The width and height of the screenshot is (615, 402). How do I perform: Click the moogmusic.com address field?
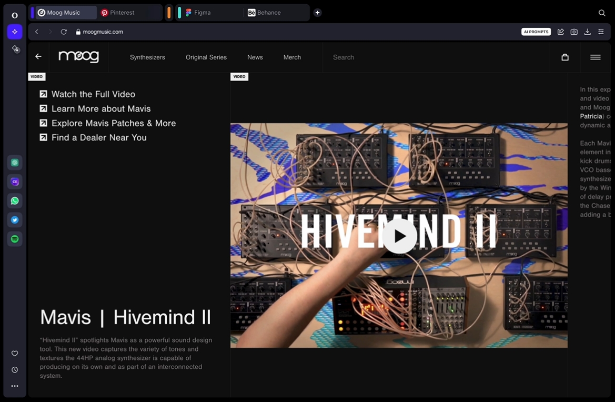(x=103, y=32)
